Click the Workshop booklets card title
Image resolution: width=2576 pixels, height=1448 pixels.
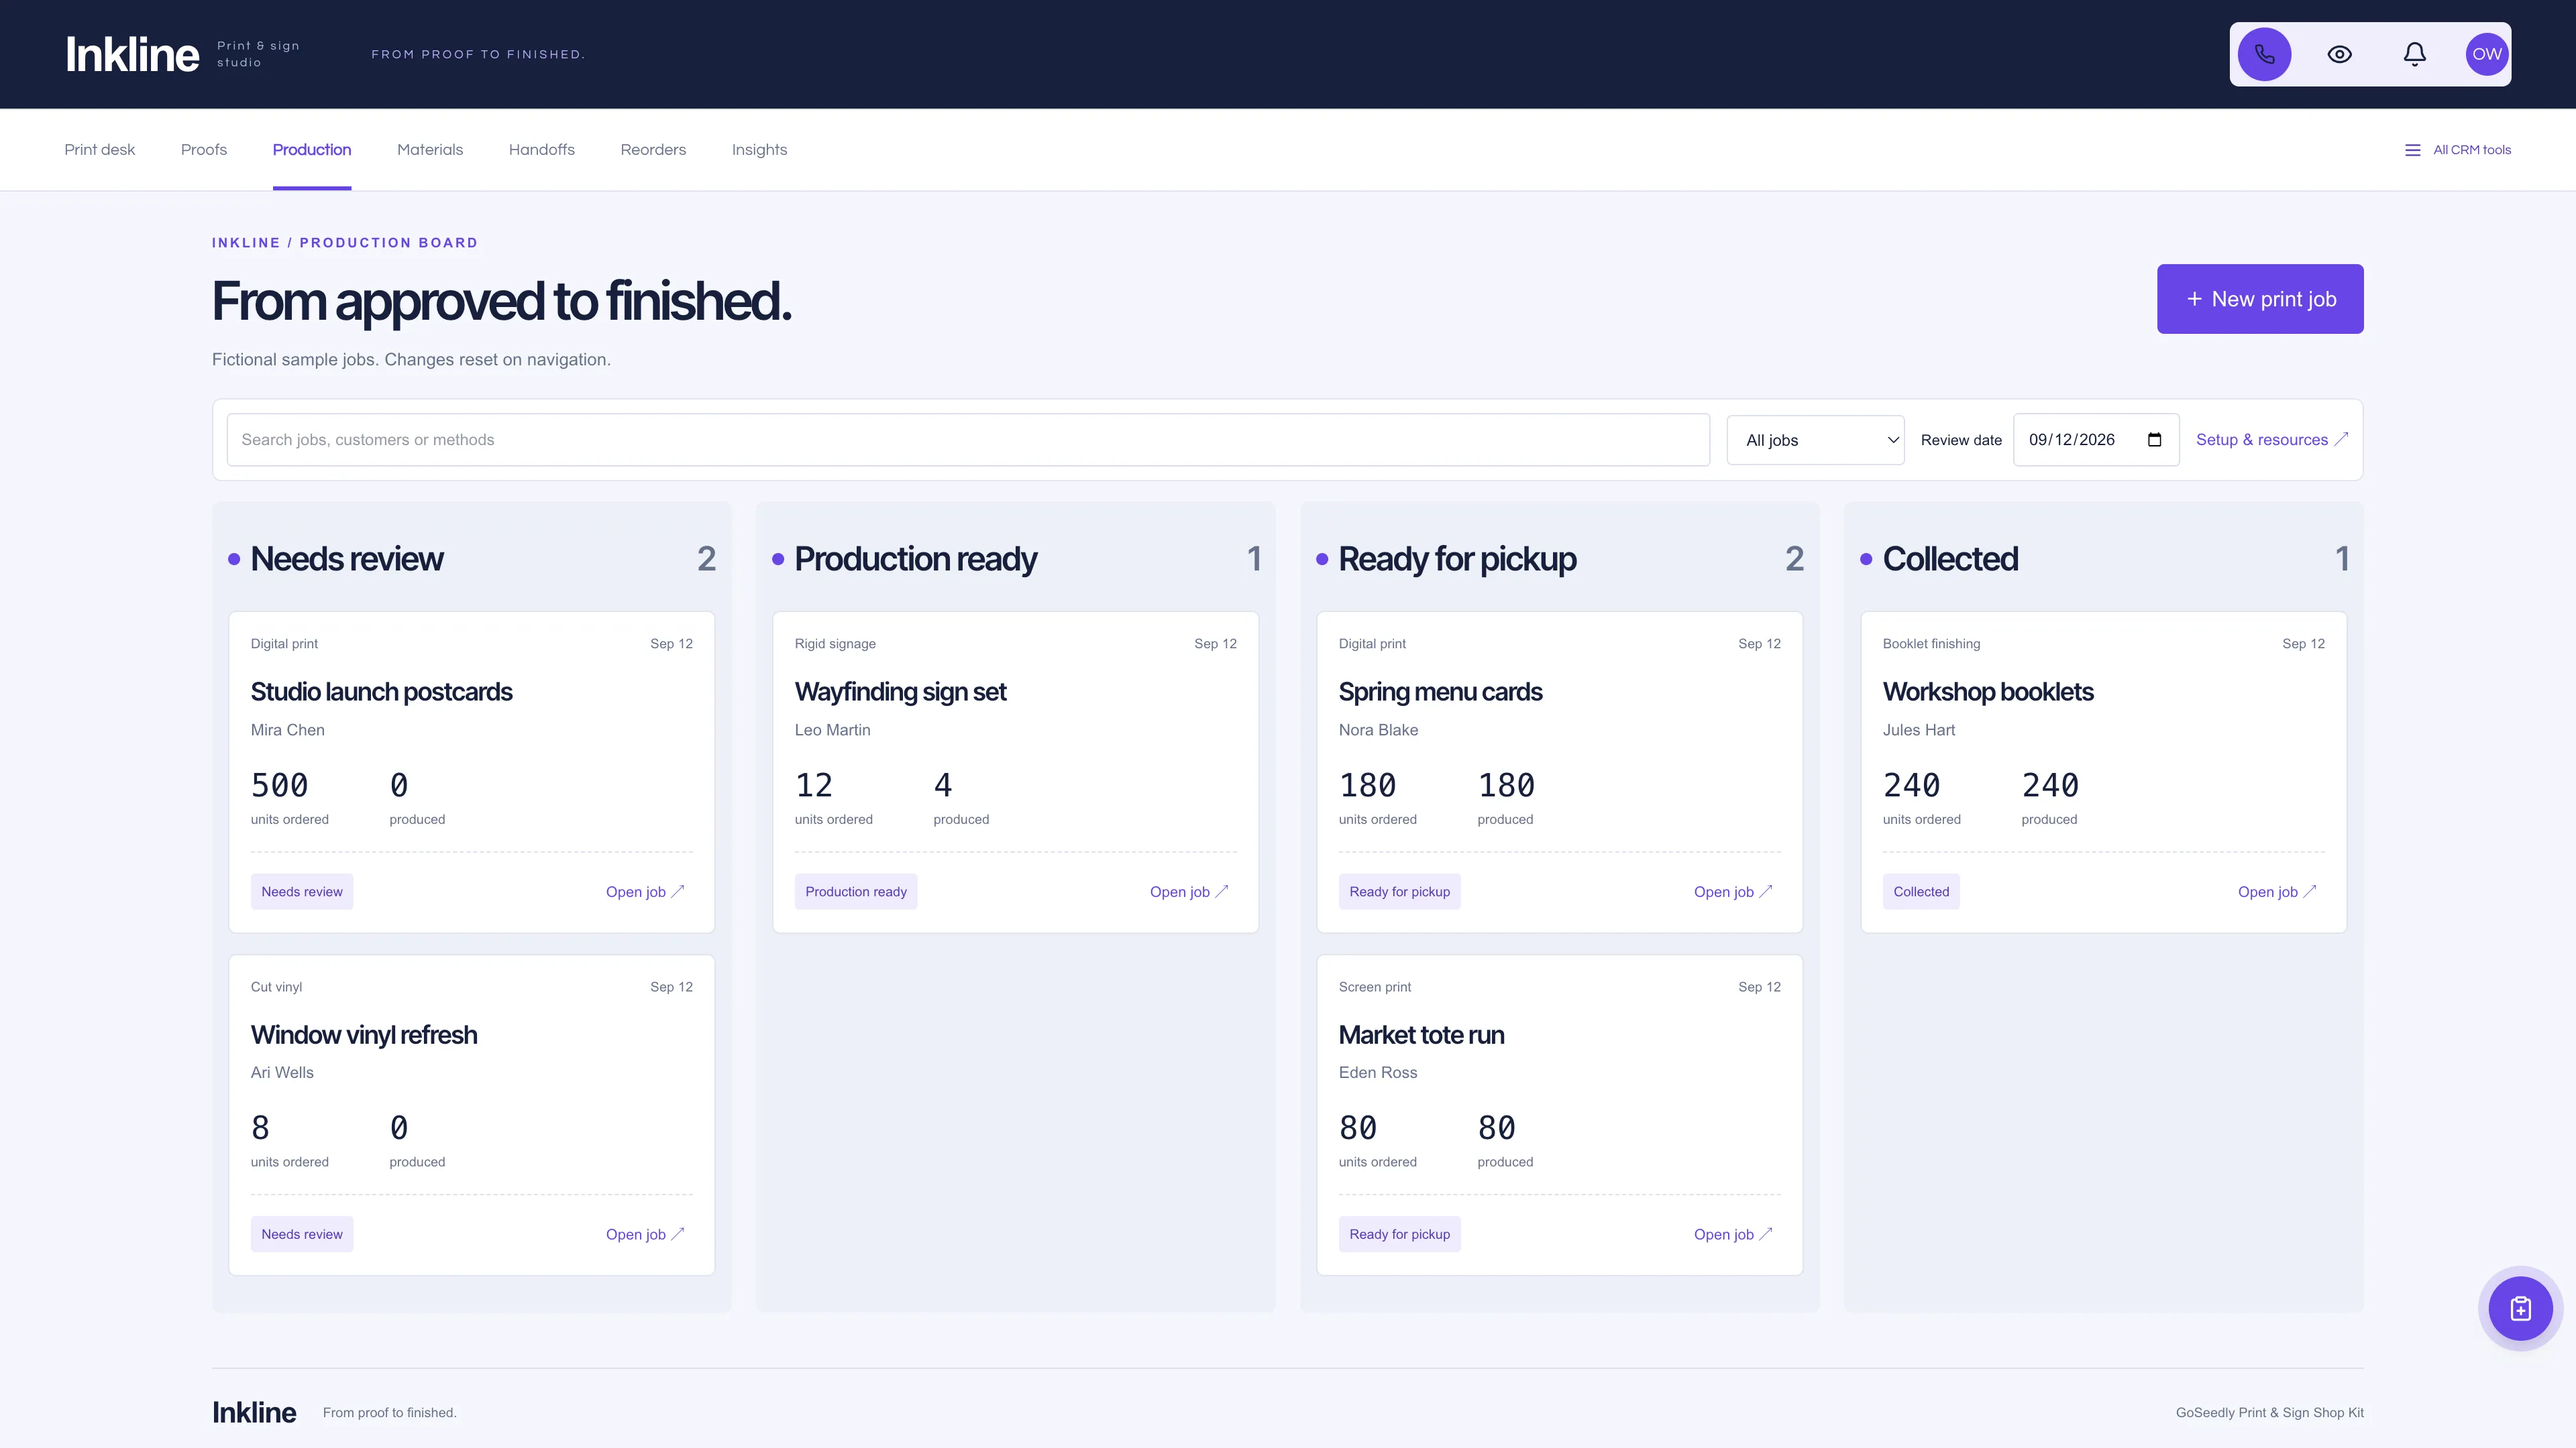(1988, 692)
